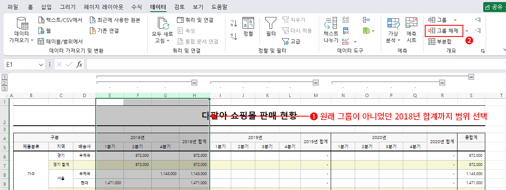Click 기존 연결 button
Image resolution: width=506 pixels, height=190 pixels.
tap(104, 31)
